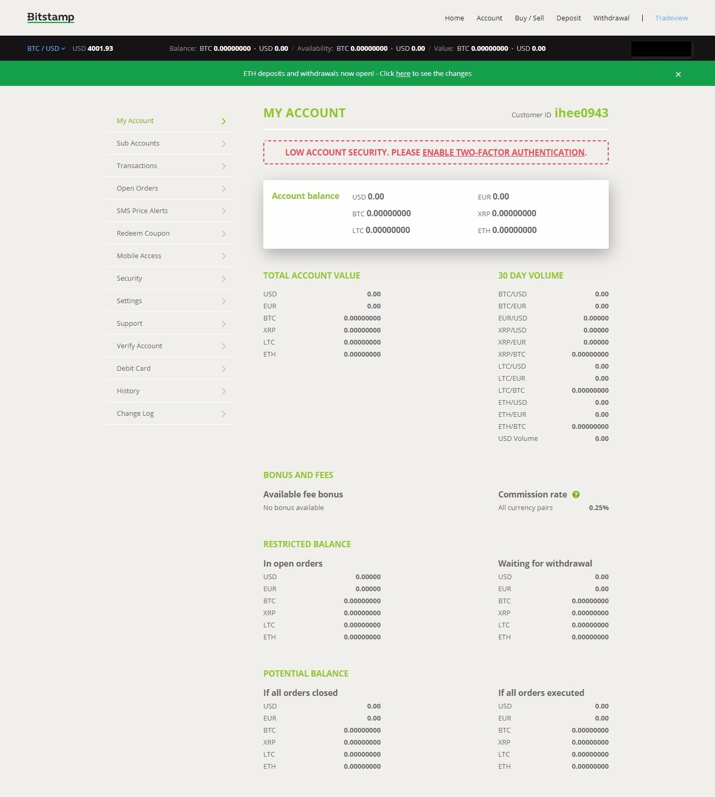Viewport: 715px width, 797px height.
Task: Go to Home in top navigation
Action: point(454,18)
